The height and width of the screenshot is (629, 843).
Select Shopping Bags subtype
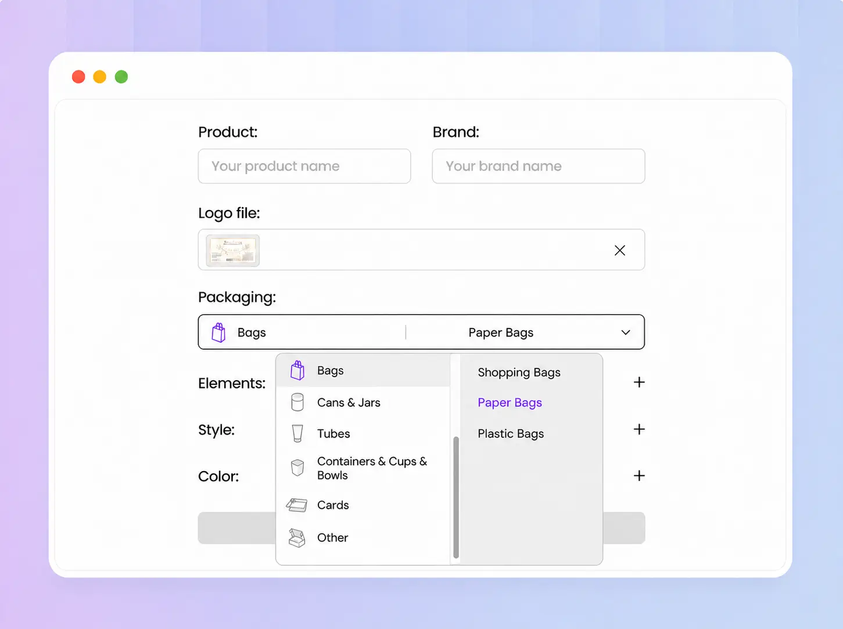519,373
